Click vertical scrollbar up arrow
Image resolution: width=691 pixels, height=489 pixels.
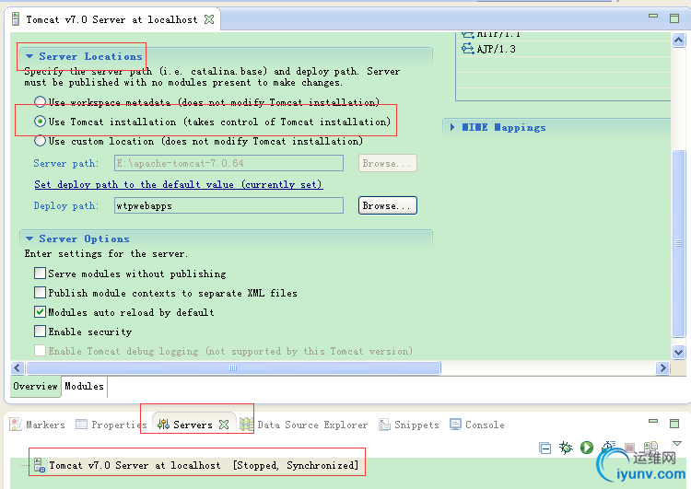pos(679,41)
